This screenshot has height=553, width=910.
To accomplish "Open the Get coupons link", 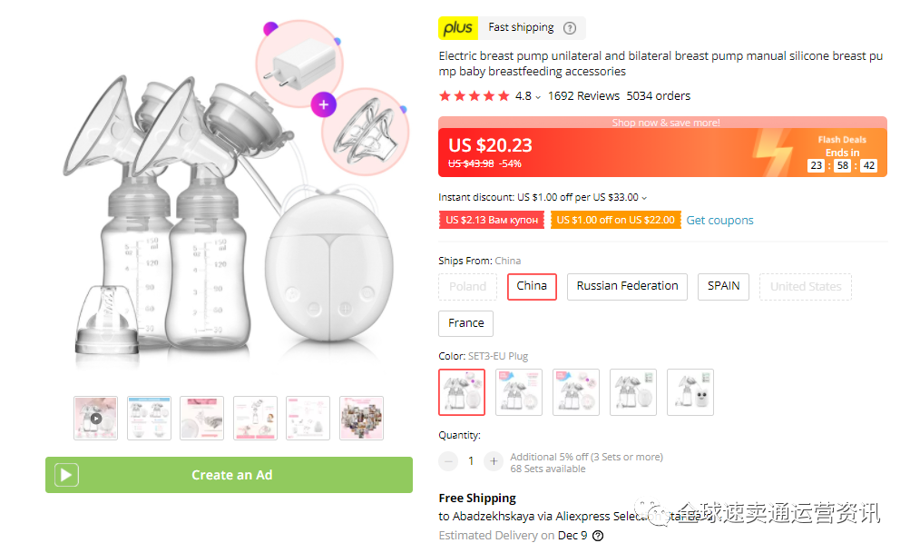I will (719, 220).
